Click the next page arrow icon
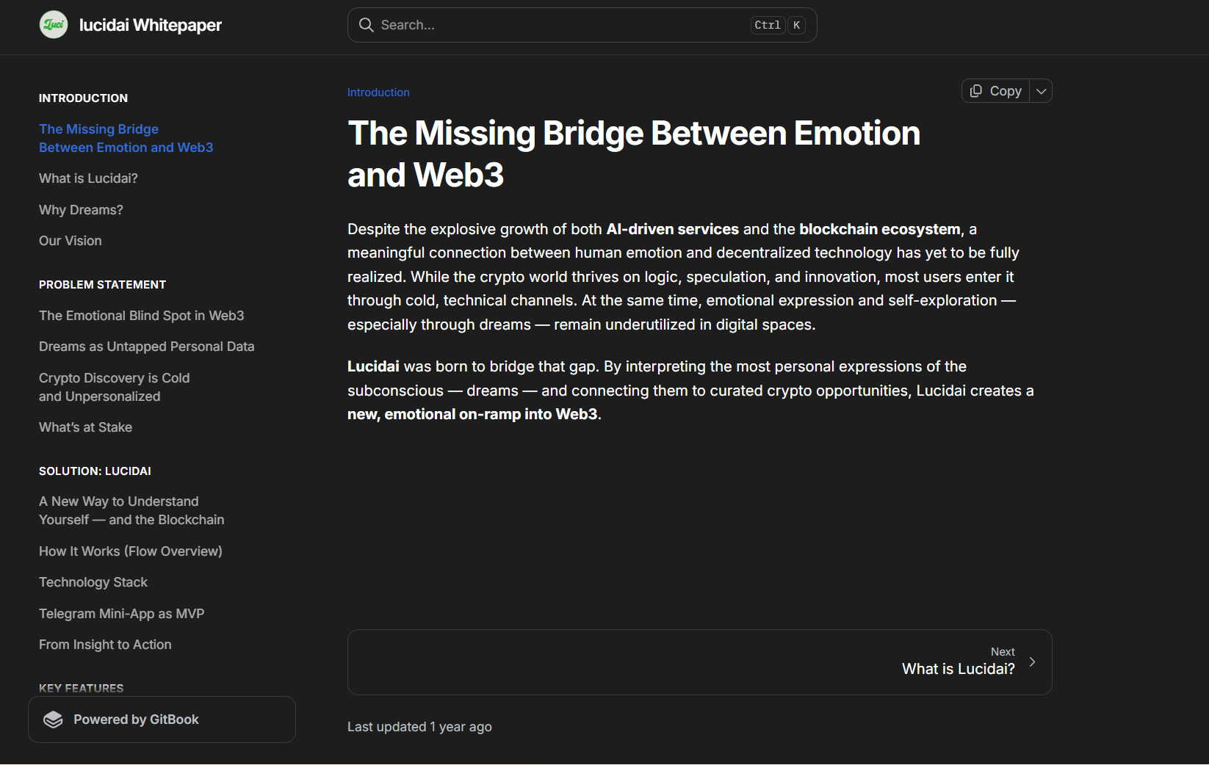The image size is (1209, 765). pyautogui.click(x=1032, y=662)
